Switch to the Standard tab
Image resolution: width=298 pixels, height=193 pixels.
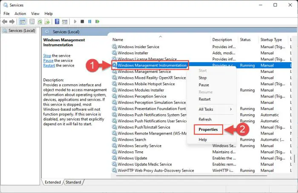point(73,182)
